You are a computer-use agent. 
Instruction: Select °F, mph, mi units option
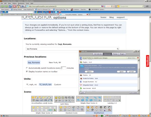click(x=31, y=84)
